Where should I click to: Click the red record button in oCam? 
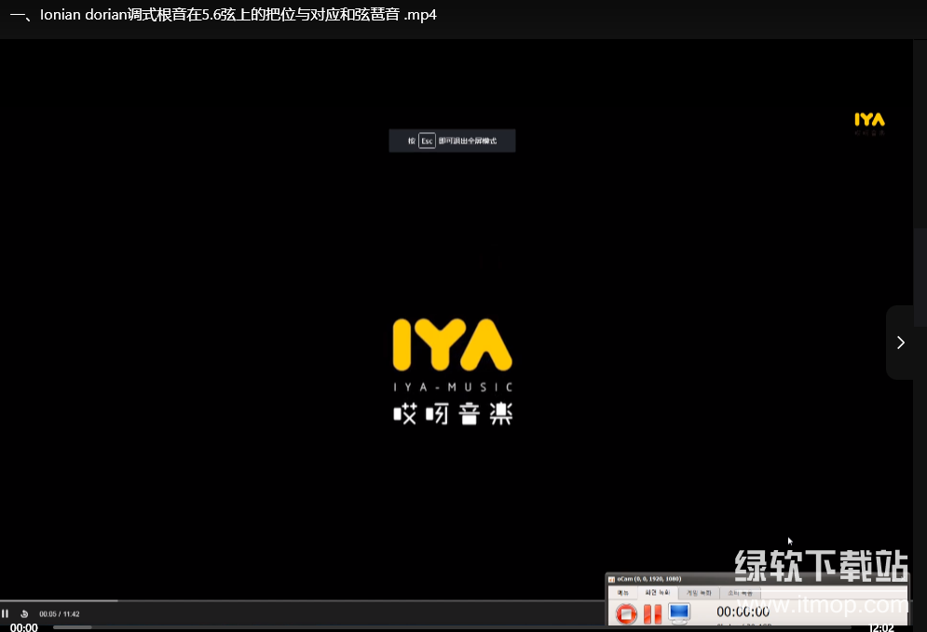(626, 613)
